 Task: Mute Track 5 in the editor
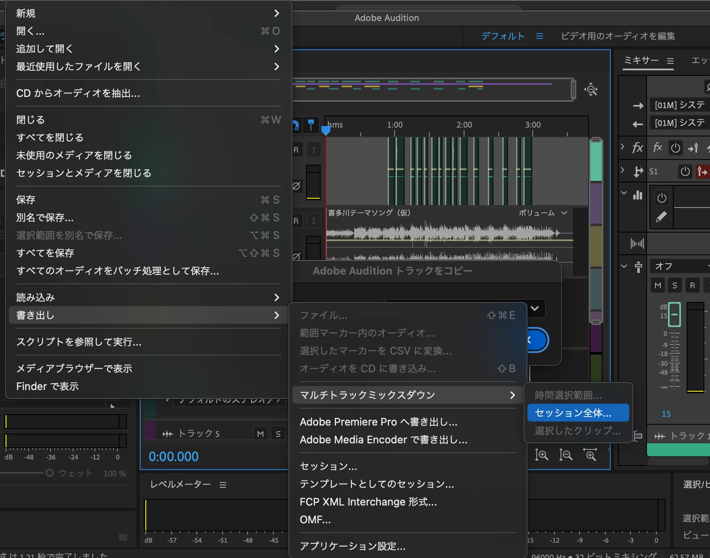click(x=260, y=434)
